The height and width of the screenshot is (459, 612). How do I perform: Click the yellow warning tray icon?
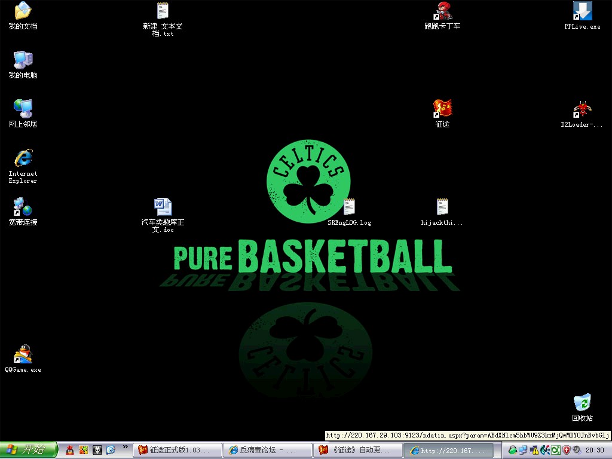534,450
